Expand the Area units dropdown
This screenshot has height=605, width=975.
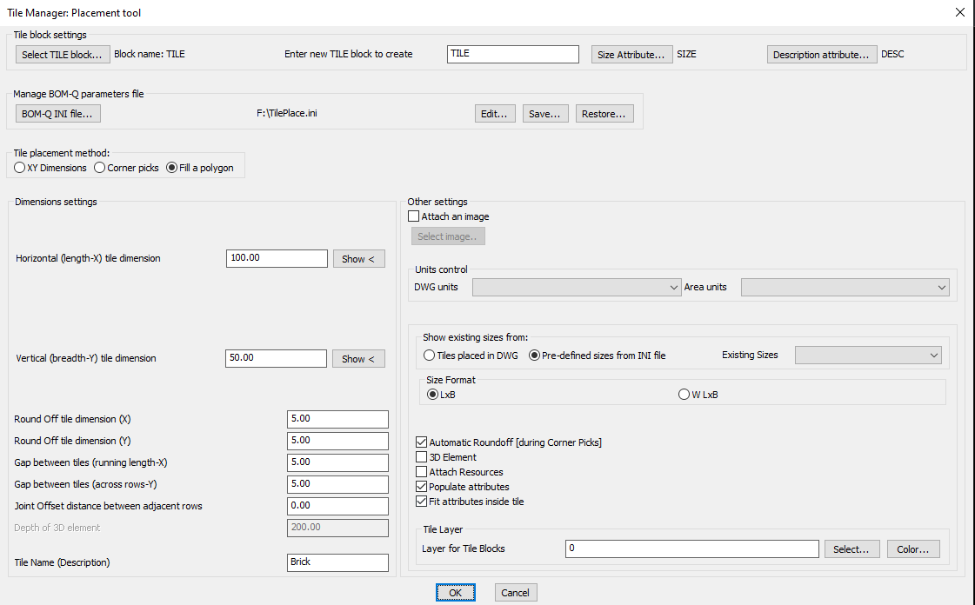click(845, 287)
